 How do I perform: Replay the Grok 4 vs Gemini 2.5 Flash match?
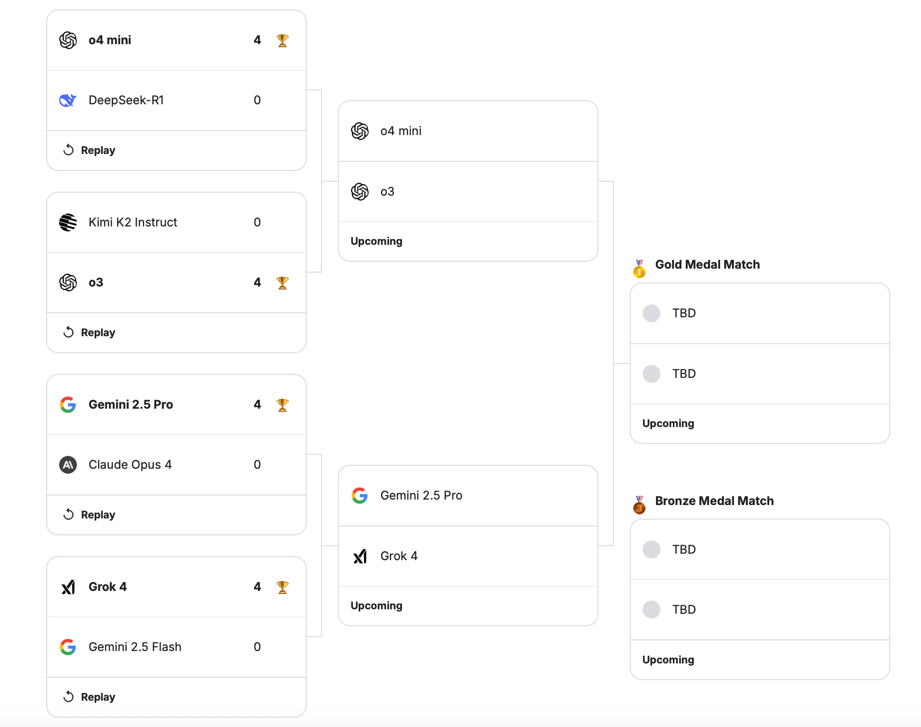(89, 697)
